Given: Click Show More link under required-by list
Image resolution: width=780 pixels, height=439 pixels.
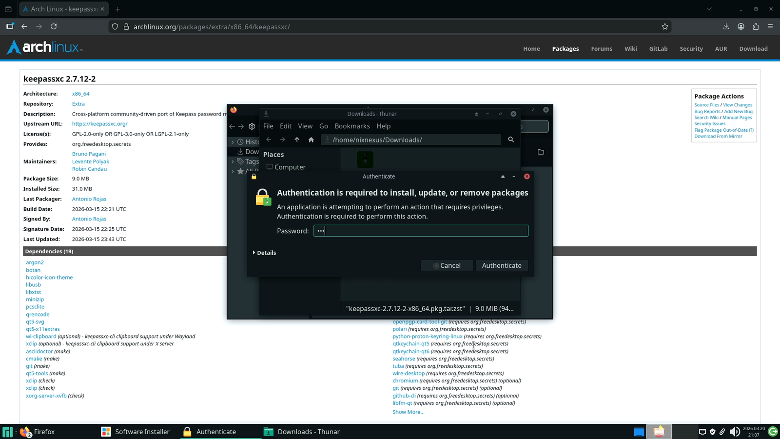Looking at the screenshot, I should coord(409,412).
